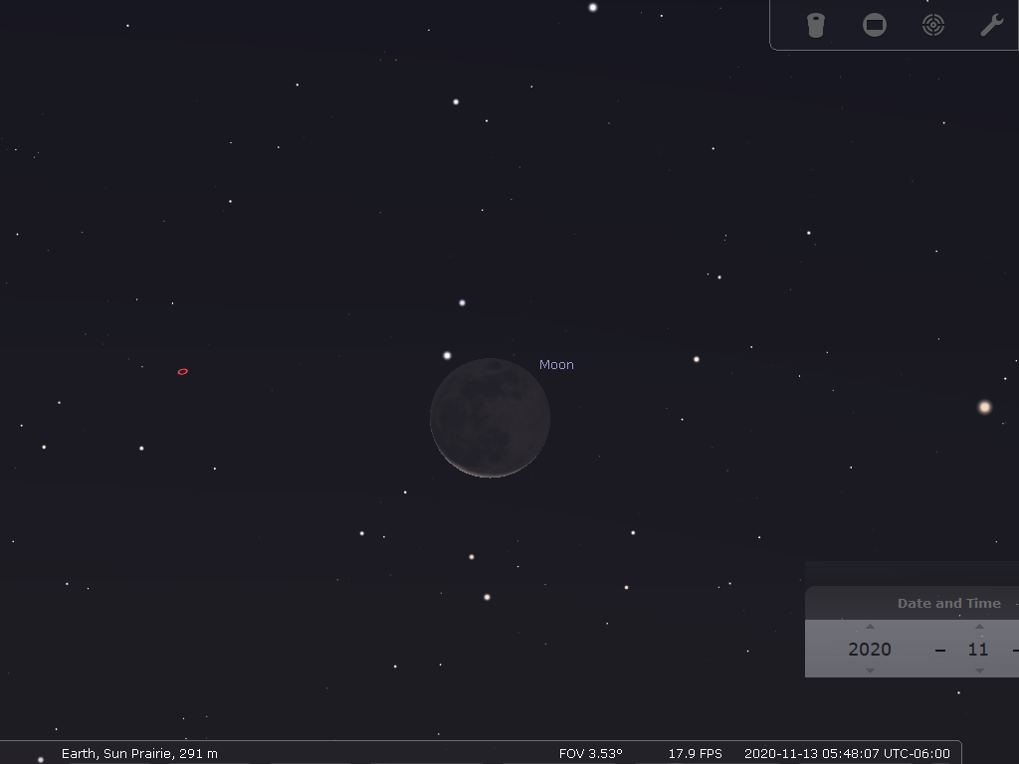Select the star just above the Moon's limb
Viewport: 1019px width, 764px height.
pos(447,355)
